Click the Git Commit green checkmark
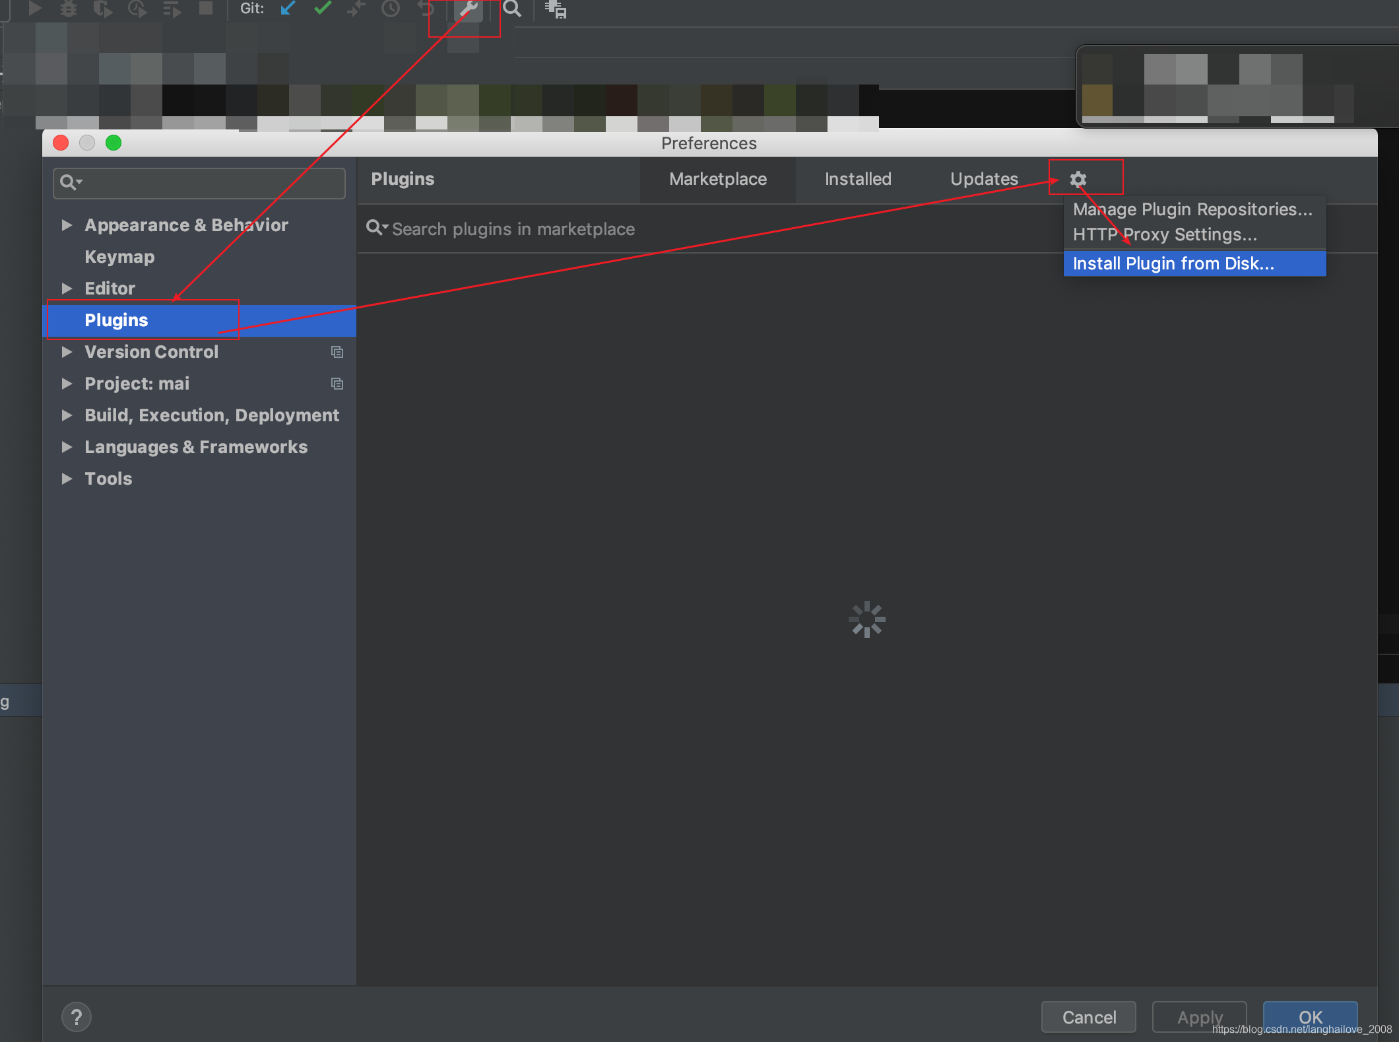The height and width of the screenshot is (1042, 1399). (323, 8)
